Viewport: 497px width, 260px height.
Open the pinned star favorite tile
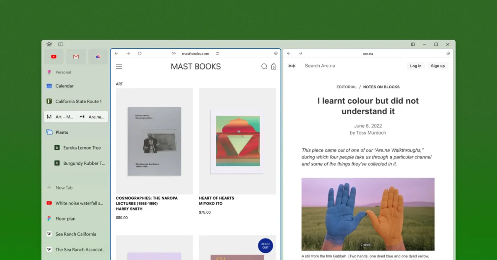point(98,57)
